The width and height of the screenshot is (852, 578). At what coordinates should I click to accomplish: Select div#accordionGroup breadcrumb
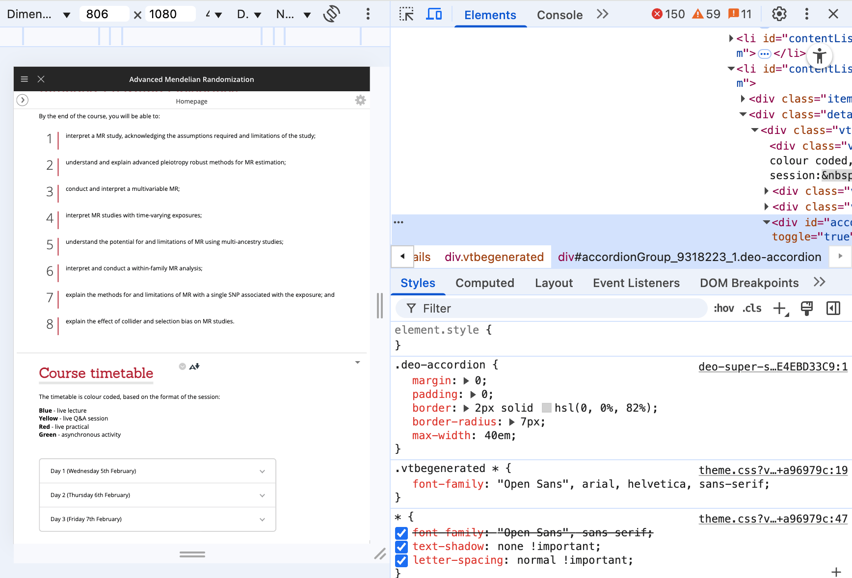pos(690,257)
